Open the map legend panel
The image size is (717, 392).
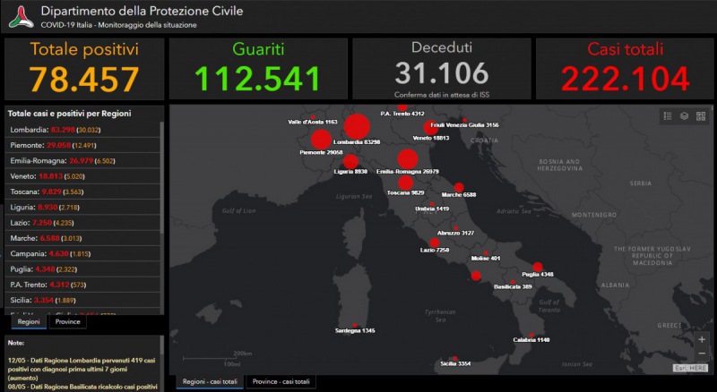point(668,115)
